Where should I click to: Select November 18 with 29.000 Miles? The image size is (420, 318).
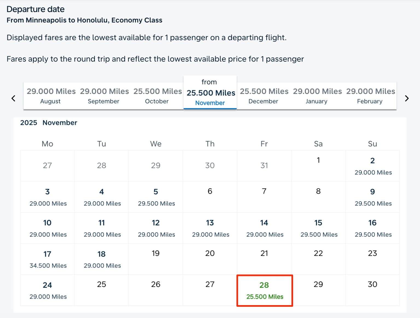[101, 259]
